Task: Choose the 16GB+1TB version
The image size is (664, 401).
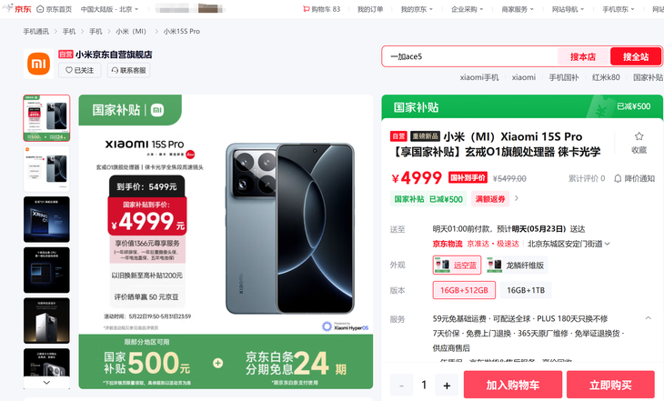Action: point(526,290)
